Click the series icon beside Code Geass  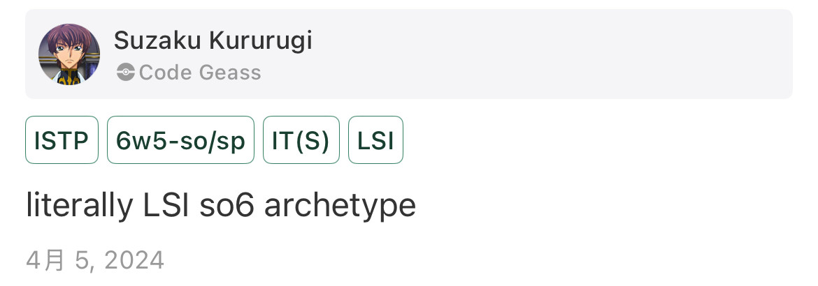pyautogui.click(x=125, y=73)
